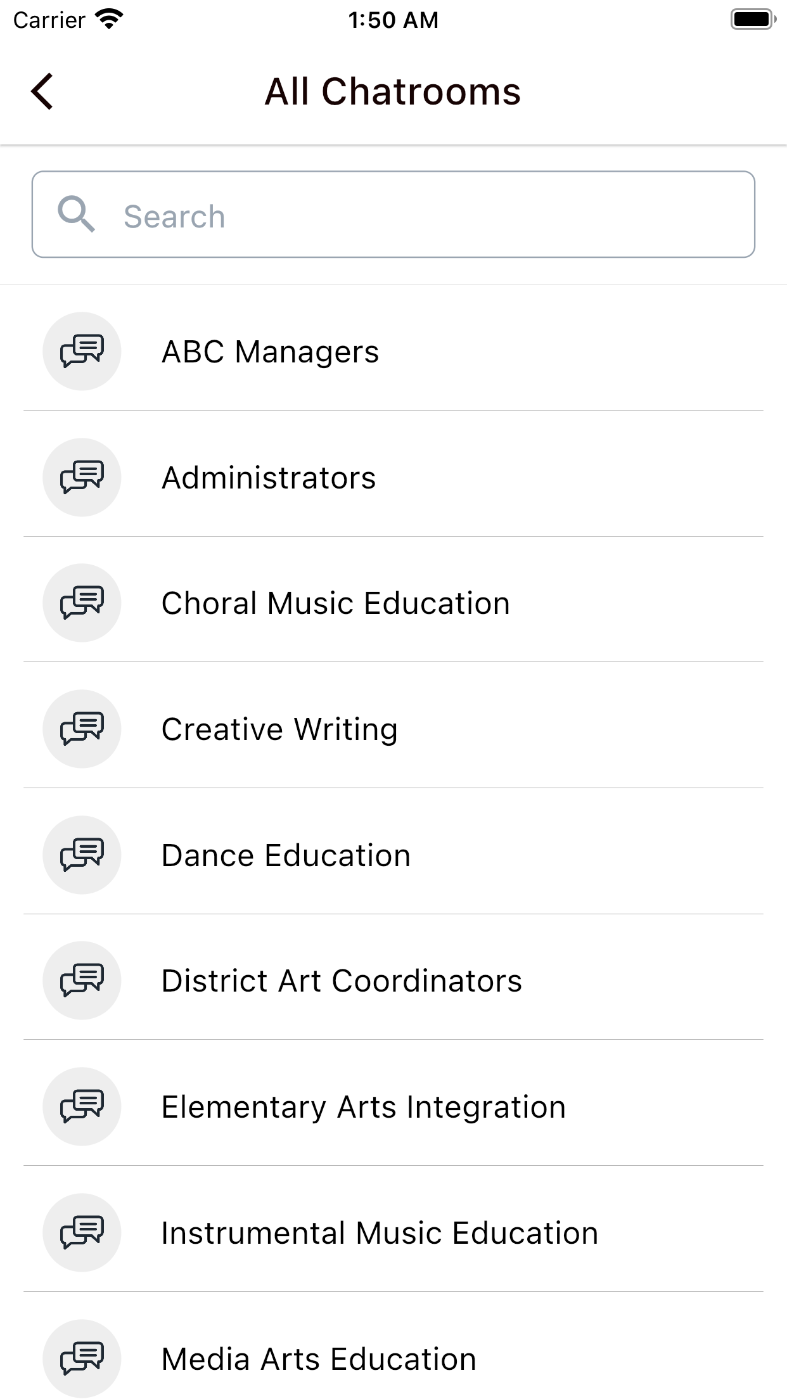Tap the back arrow icon

(x=42, y=92)
